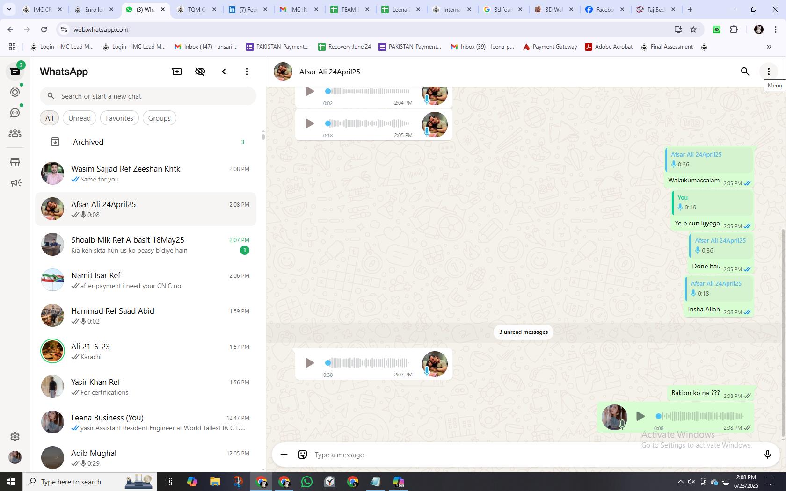786x491 pixels.
Task: Open a new browser tab
Action: coord(690,9)
